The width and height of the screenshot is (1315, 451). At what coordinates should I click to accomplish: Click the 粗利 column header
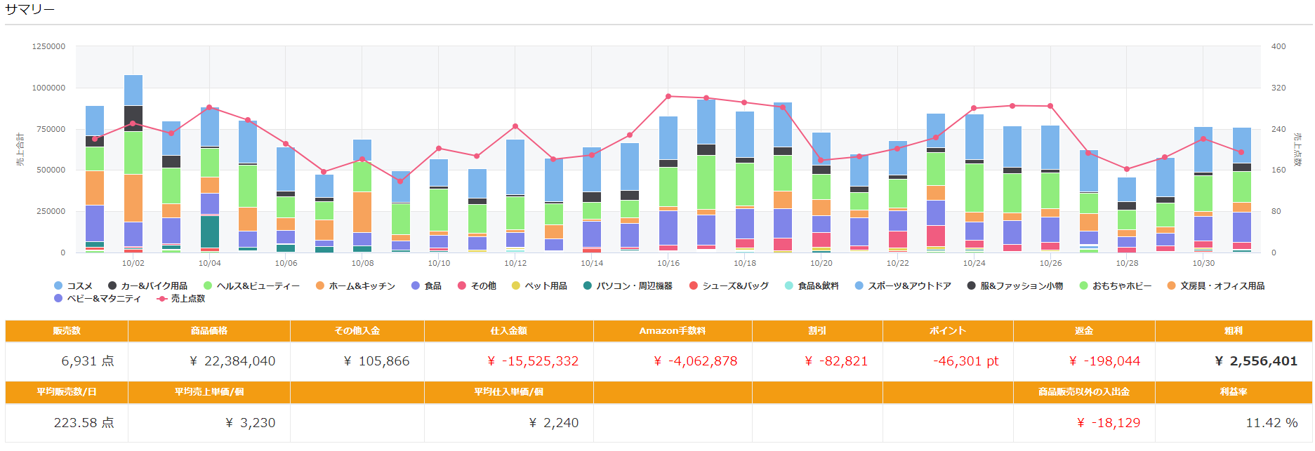coord(1233,331)
